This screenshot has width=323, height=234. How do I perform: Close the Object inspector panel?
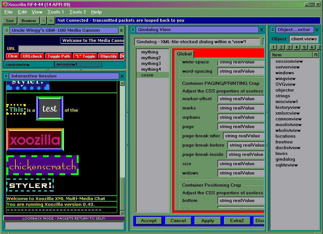[x=317, y=30]
